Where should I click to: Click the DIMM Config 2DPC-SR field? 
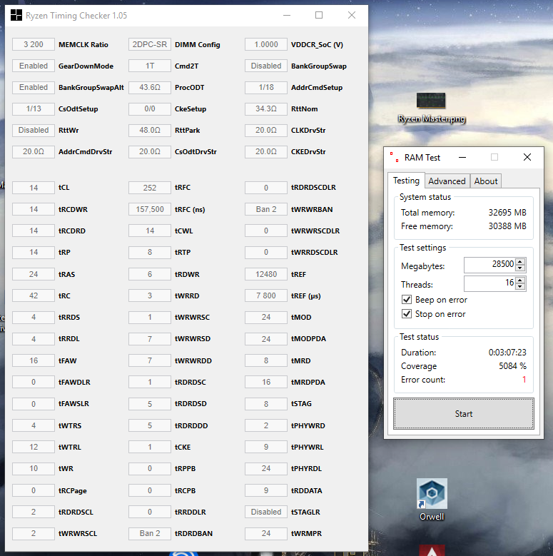pos(150,44)
